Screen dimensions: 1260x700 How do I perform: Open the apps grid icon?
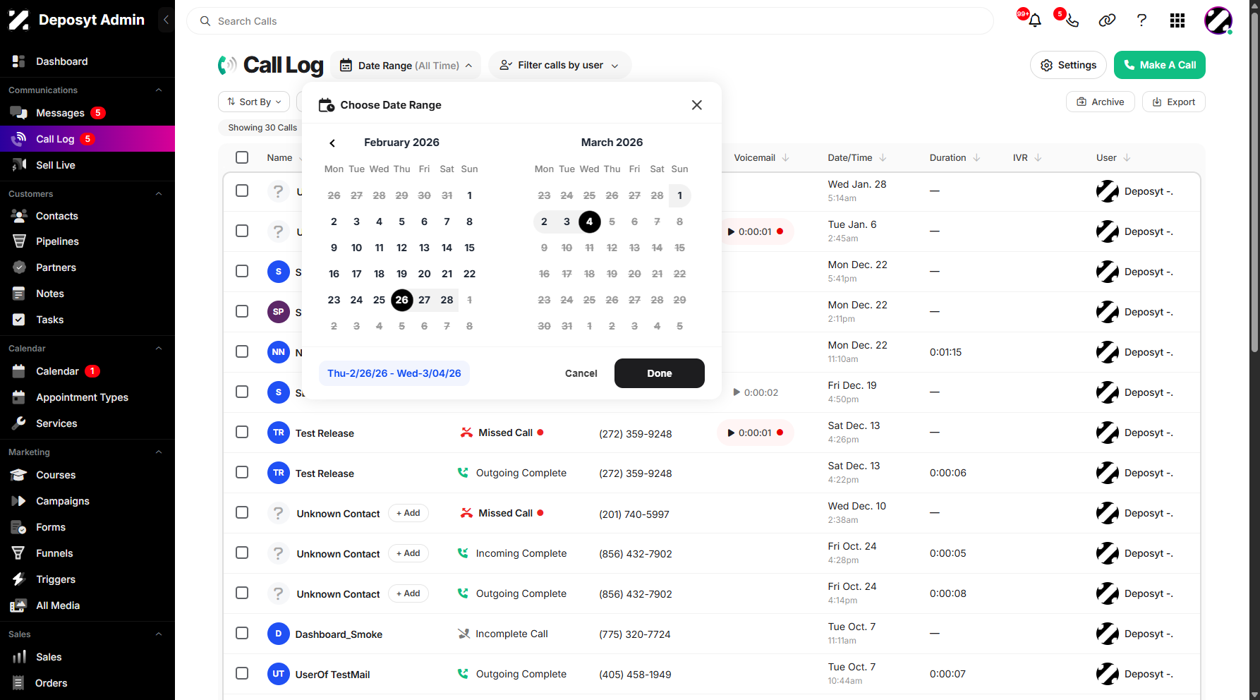1177,20
